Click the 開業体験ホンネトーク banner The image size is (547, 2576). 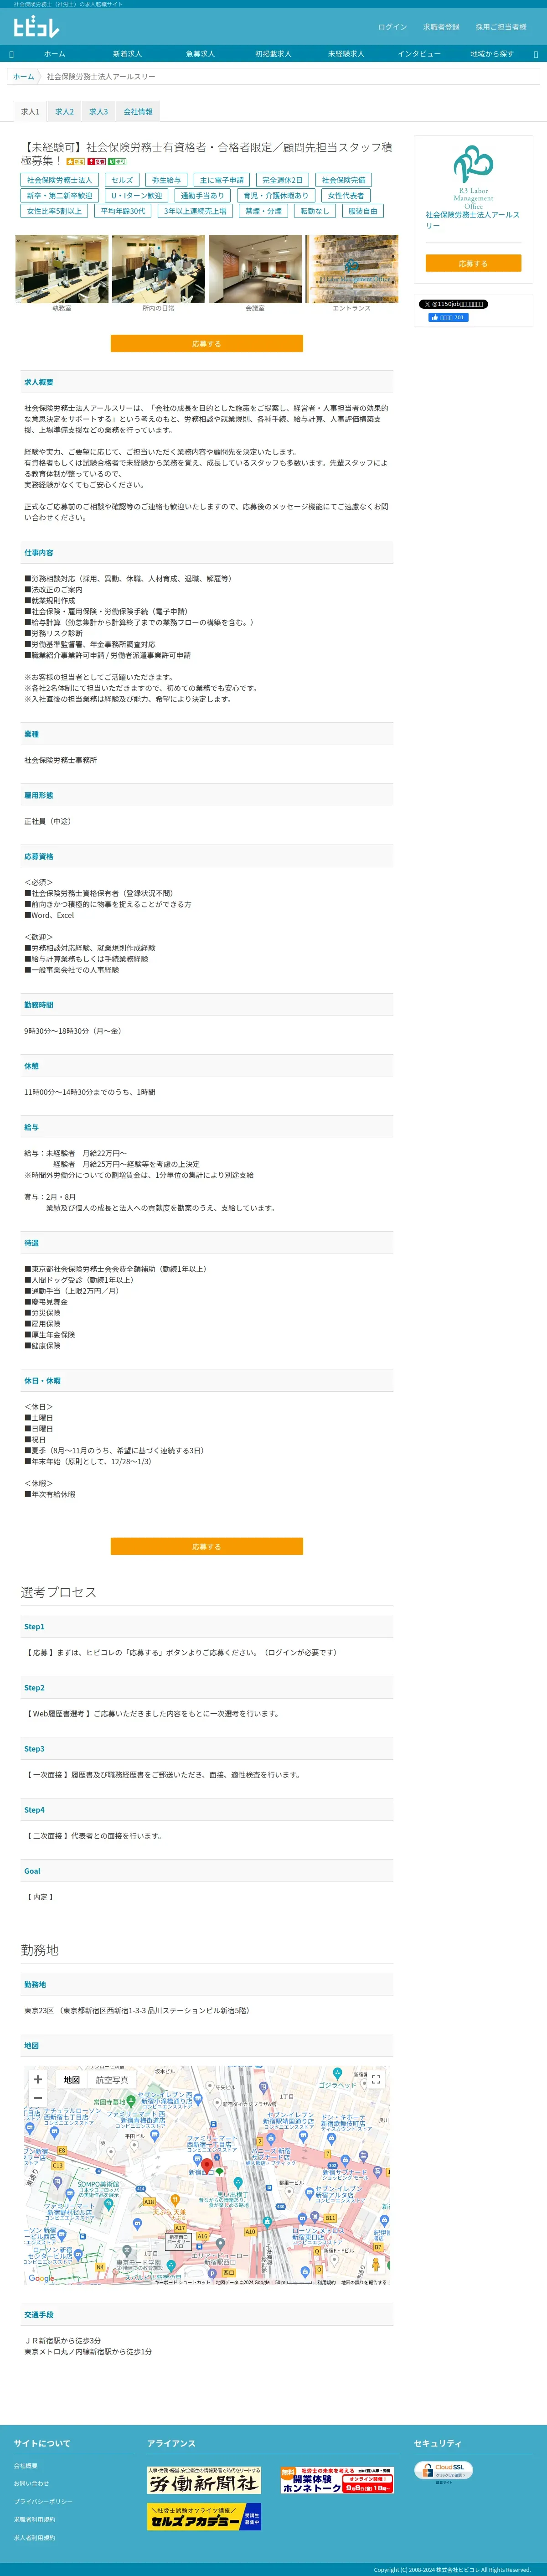click(x=337, y=2479)
